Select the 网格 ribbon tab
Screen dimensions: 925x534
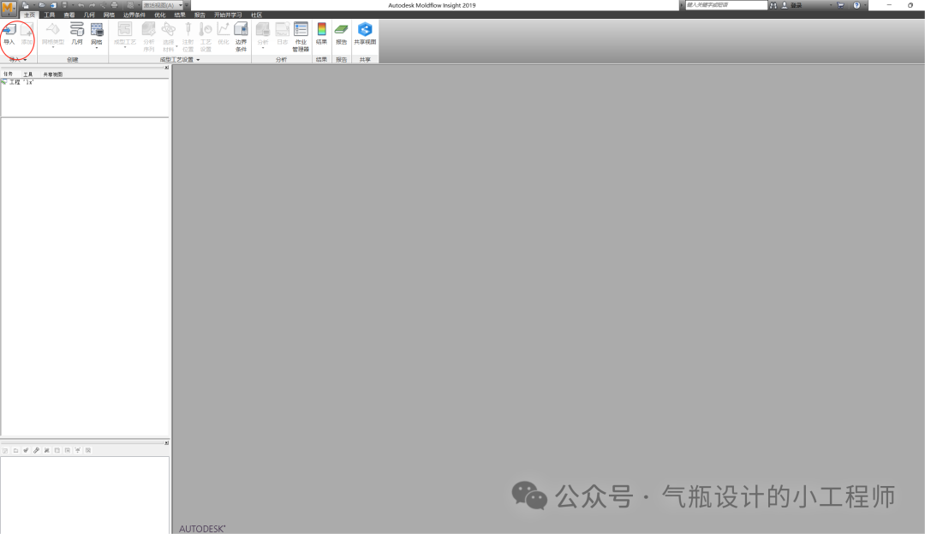(x=109, y=15)
